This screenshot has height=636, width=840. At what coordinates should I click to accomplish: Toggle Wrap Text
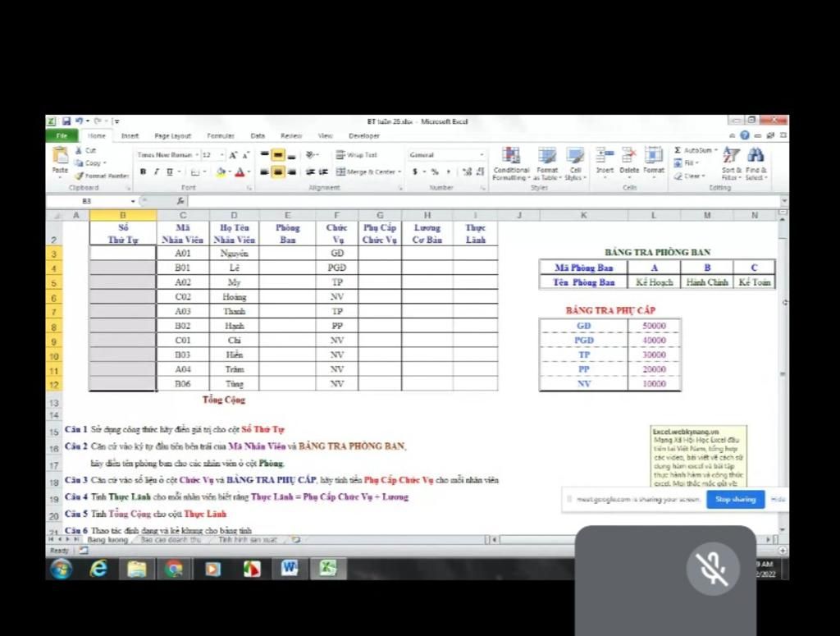(x=357, y=155)
